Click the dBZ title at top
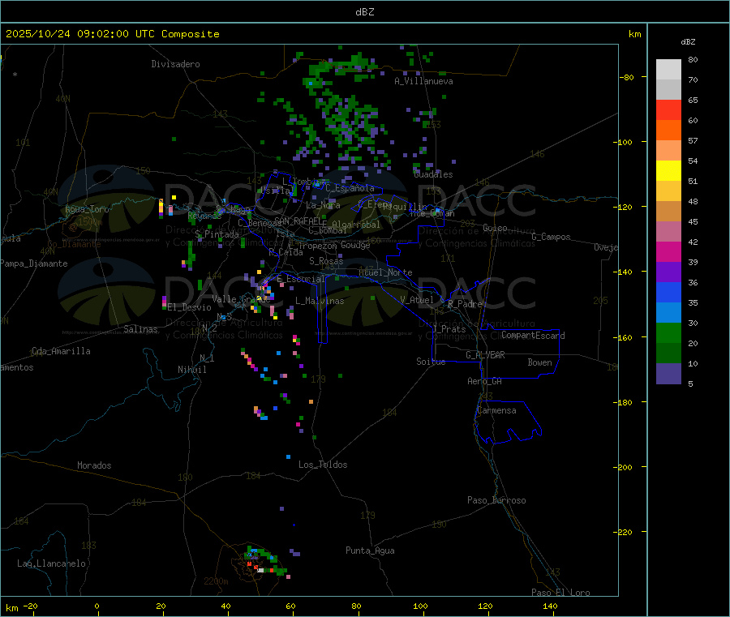 coord(364,12)
